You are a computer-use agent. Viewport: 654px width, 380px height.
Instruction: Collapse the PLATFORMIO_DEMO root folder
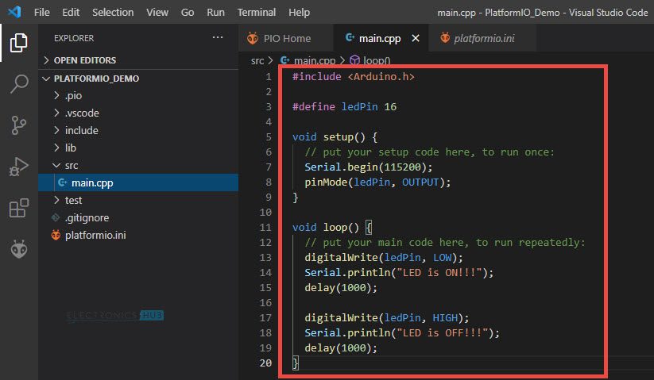(95, 79)
